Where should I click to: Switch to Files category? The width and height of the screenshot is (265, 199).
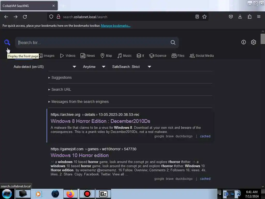tap(178, 56)
